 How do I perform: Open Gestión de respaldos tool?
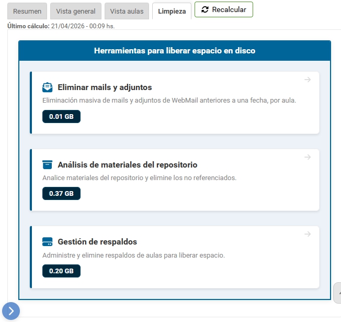(x=97, y=242)
